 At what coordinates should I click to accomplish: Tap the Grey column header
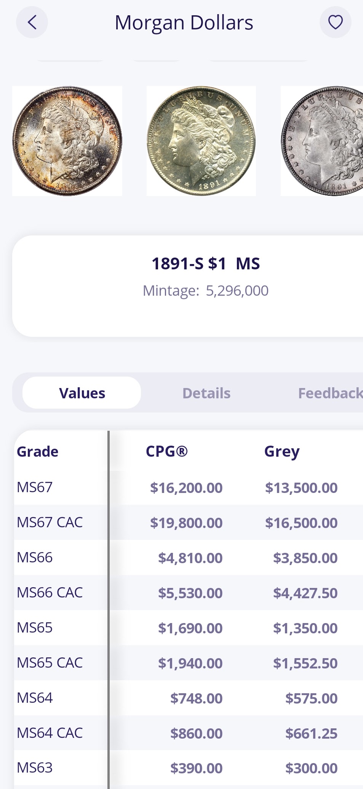282,451
